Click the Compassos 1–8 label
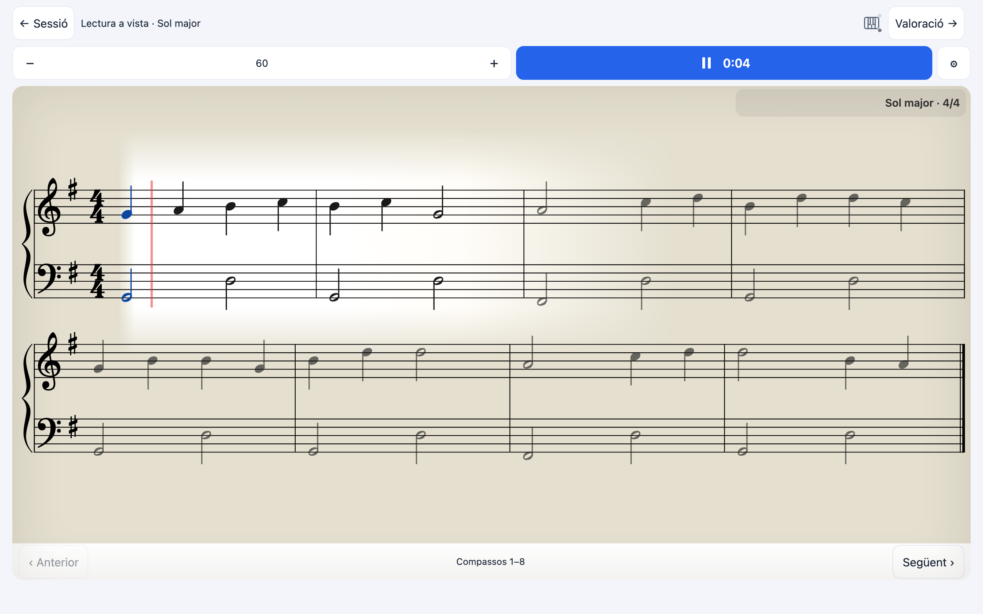The height and width of the screenshot is (614, 983). (490, 561)
